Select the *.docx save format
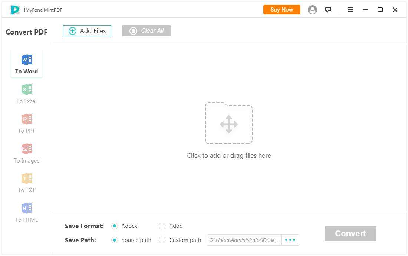The width and height of the screenshot is (408, 256). (x=115, y=226)
